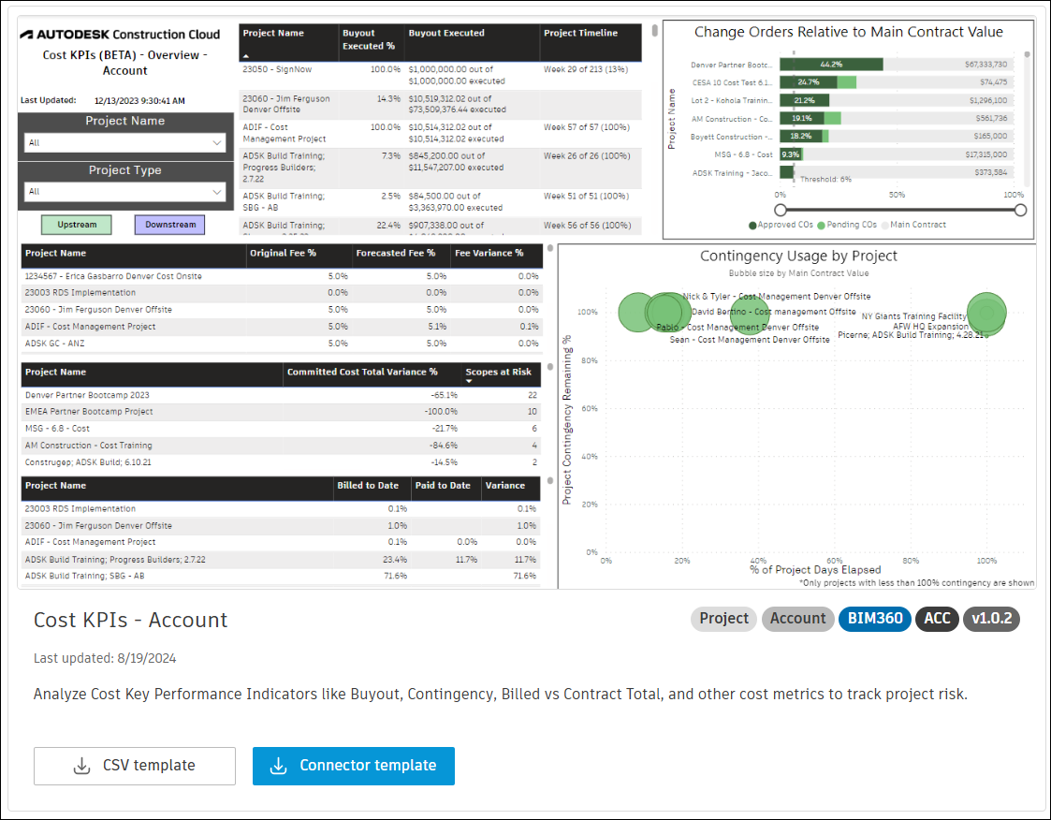Click the v1.0.2 version tag
The image size is (1051, 820).
point(991,619)
